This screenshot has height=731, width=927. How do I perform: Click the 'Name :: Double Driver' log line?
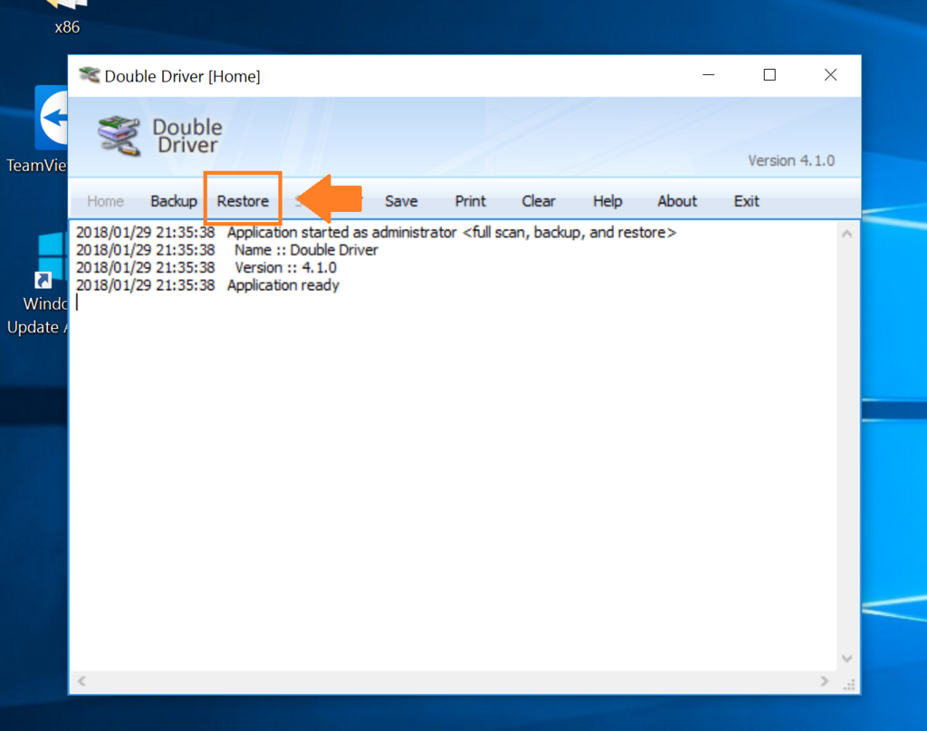coord(227,250)
